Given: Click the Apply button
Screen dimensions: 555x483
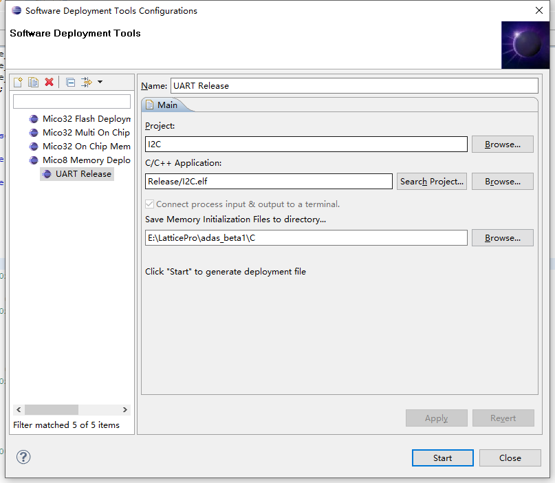Looking at the screenshot, I should click(437, 418).
